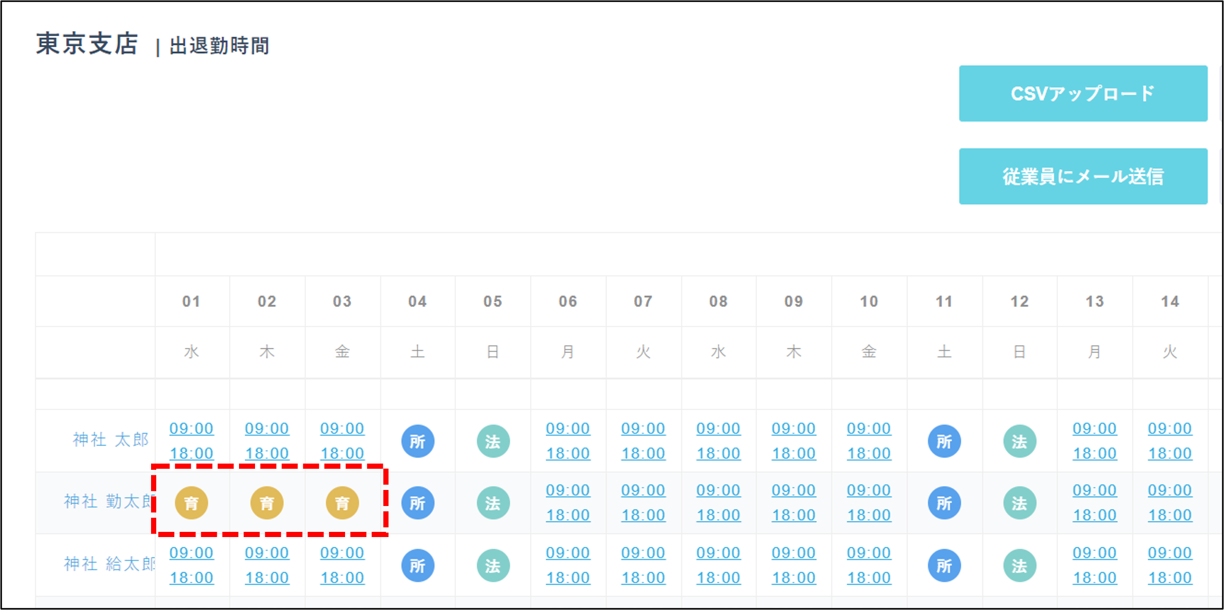
Task: Click the 育 icon on day 03
Action: pos(342,502)
